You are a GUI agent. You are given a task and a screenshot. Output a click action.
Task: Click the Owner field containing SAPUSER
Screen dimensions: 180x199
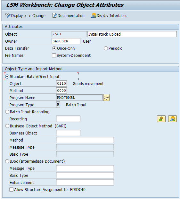click(x=66, y=41)
